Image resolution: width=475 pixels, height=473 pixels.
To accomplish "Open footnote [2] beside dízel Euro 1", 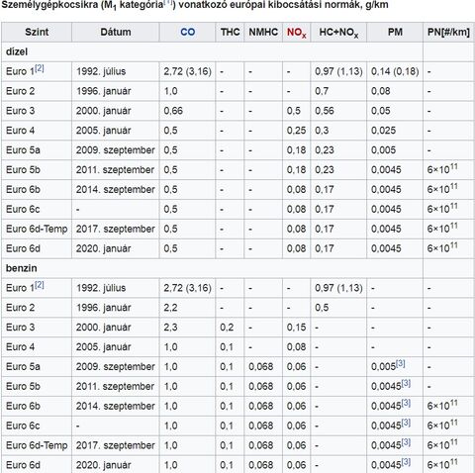I will (40, 68).
